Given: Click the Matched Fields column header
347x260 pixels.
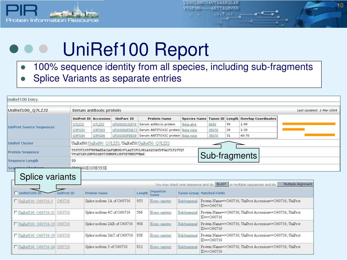Looking at the screenshot, I should coord(213,193).
